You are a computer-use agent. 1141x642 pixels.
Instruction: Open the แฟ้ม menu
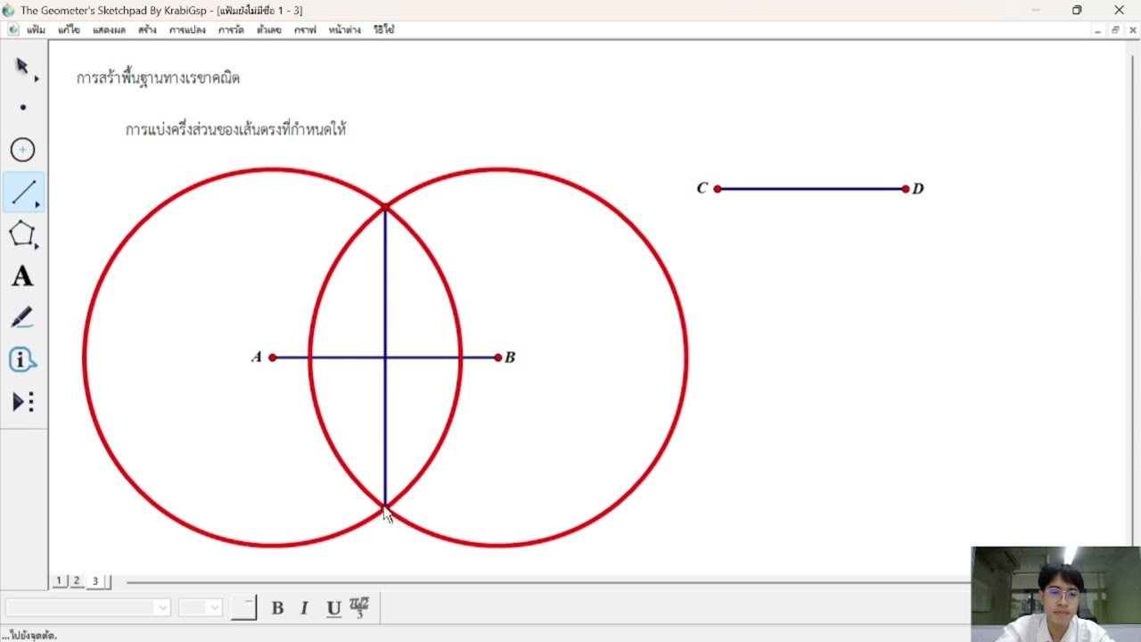36,29
